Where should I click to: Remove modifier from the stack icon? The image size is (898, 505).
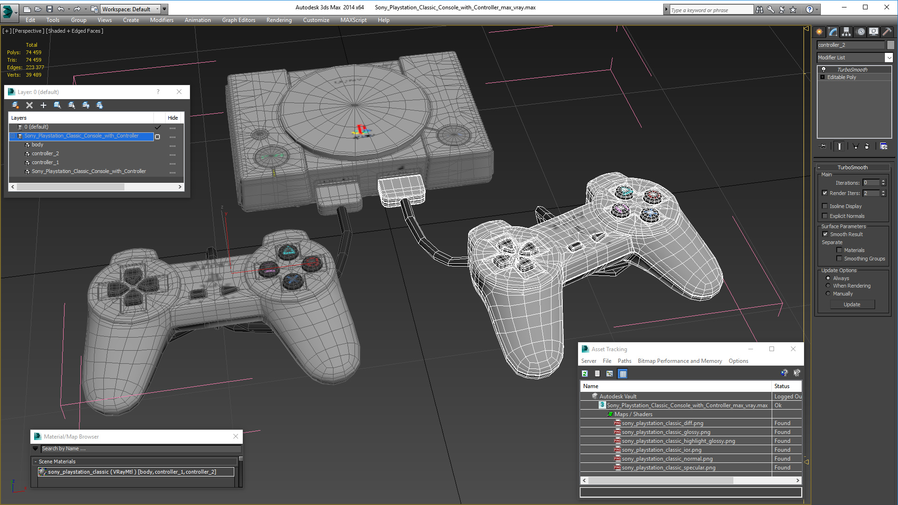(867, 146)
